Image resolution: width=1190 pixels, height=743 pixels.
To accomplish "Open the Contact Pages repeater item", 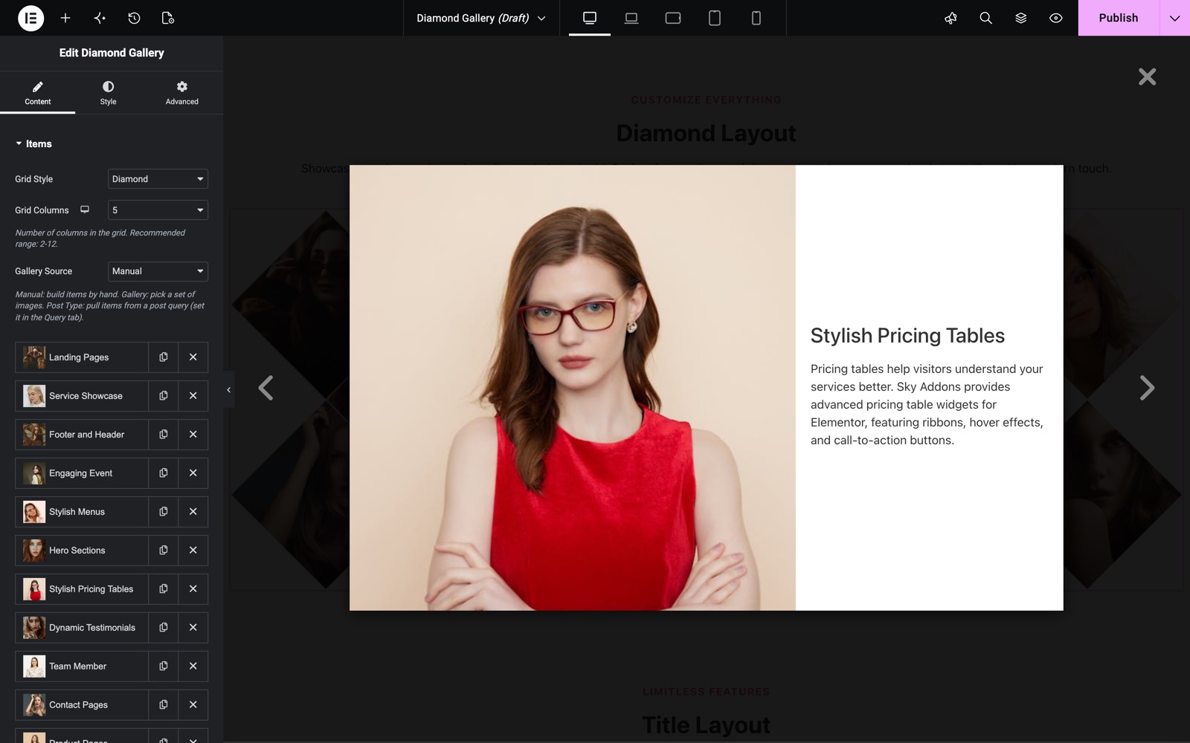I will coord(82,705).
